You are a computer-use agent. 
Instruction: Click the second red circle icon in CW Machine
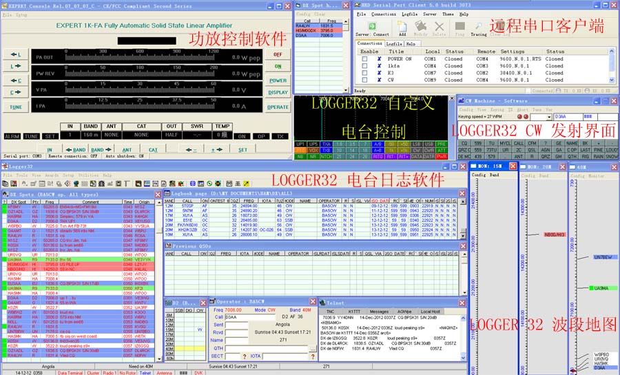(x=526, y=117)
